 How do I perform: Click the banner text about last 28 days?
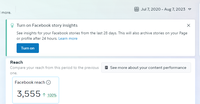point(102,36)
